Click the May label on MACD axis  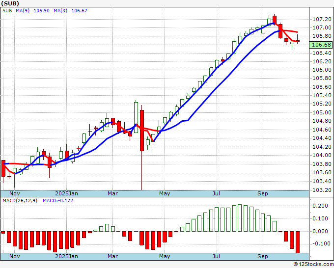pos(165,256)
